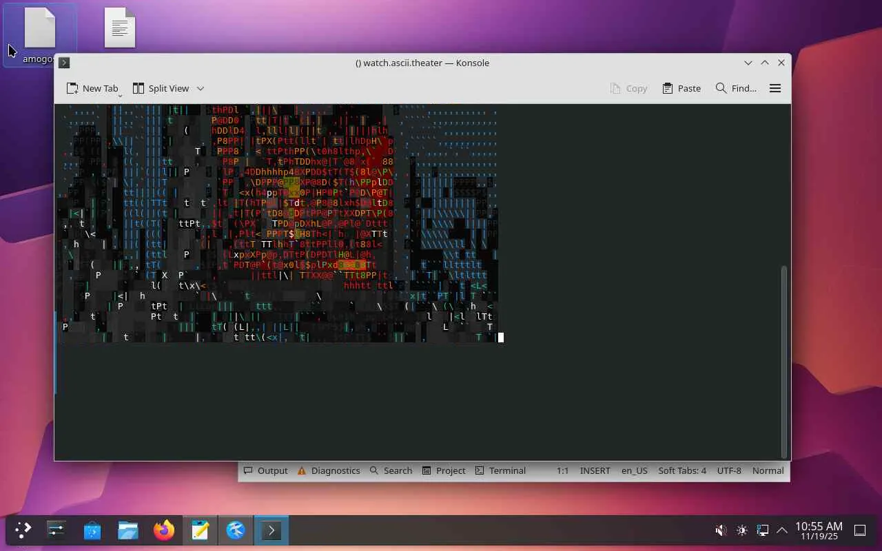Image resolution: width=882 pixels, height=551 pixels.
Task: Toggle the INSERT mode indicator in Kate
Action: (595, 470)
